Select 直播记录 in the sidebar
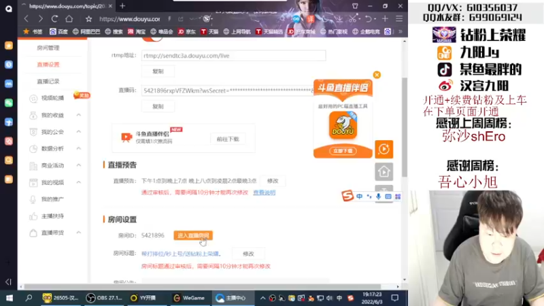Viewport: 544px width, 306px height. [48, 81]
